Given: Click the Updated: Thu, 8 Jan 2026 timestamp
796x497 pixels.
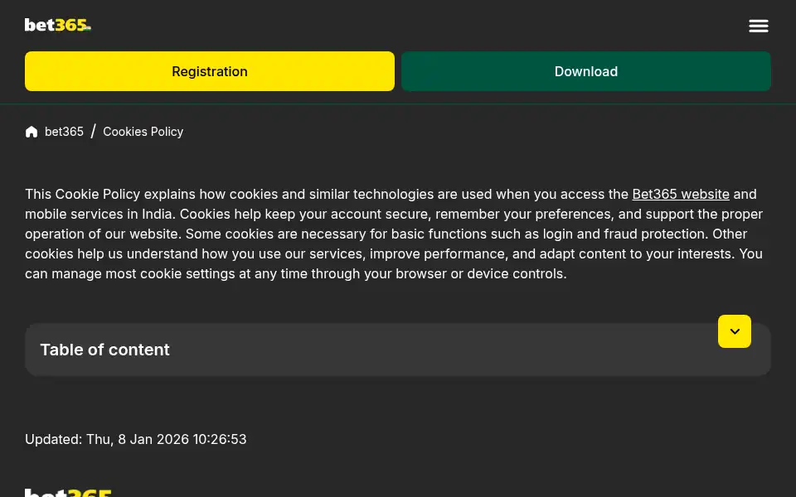Looking at the screenshot, I should [135, 439].
